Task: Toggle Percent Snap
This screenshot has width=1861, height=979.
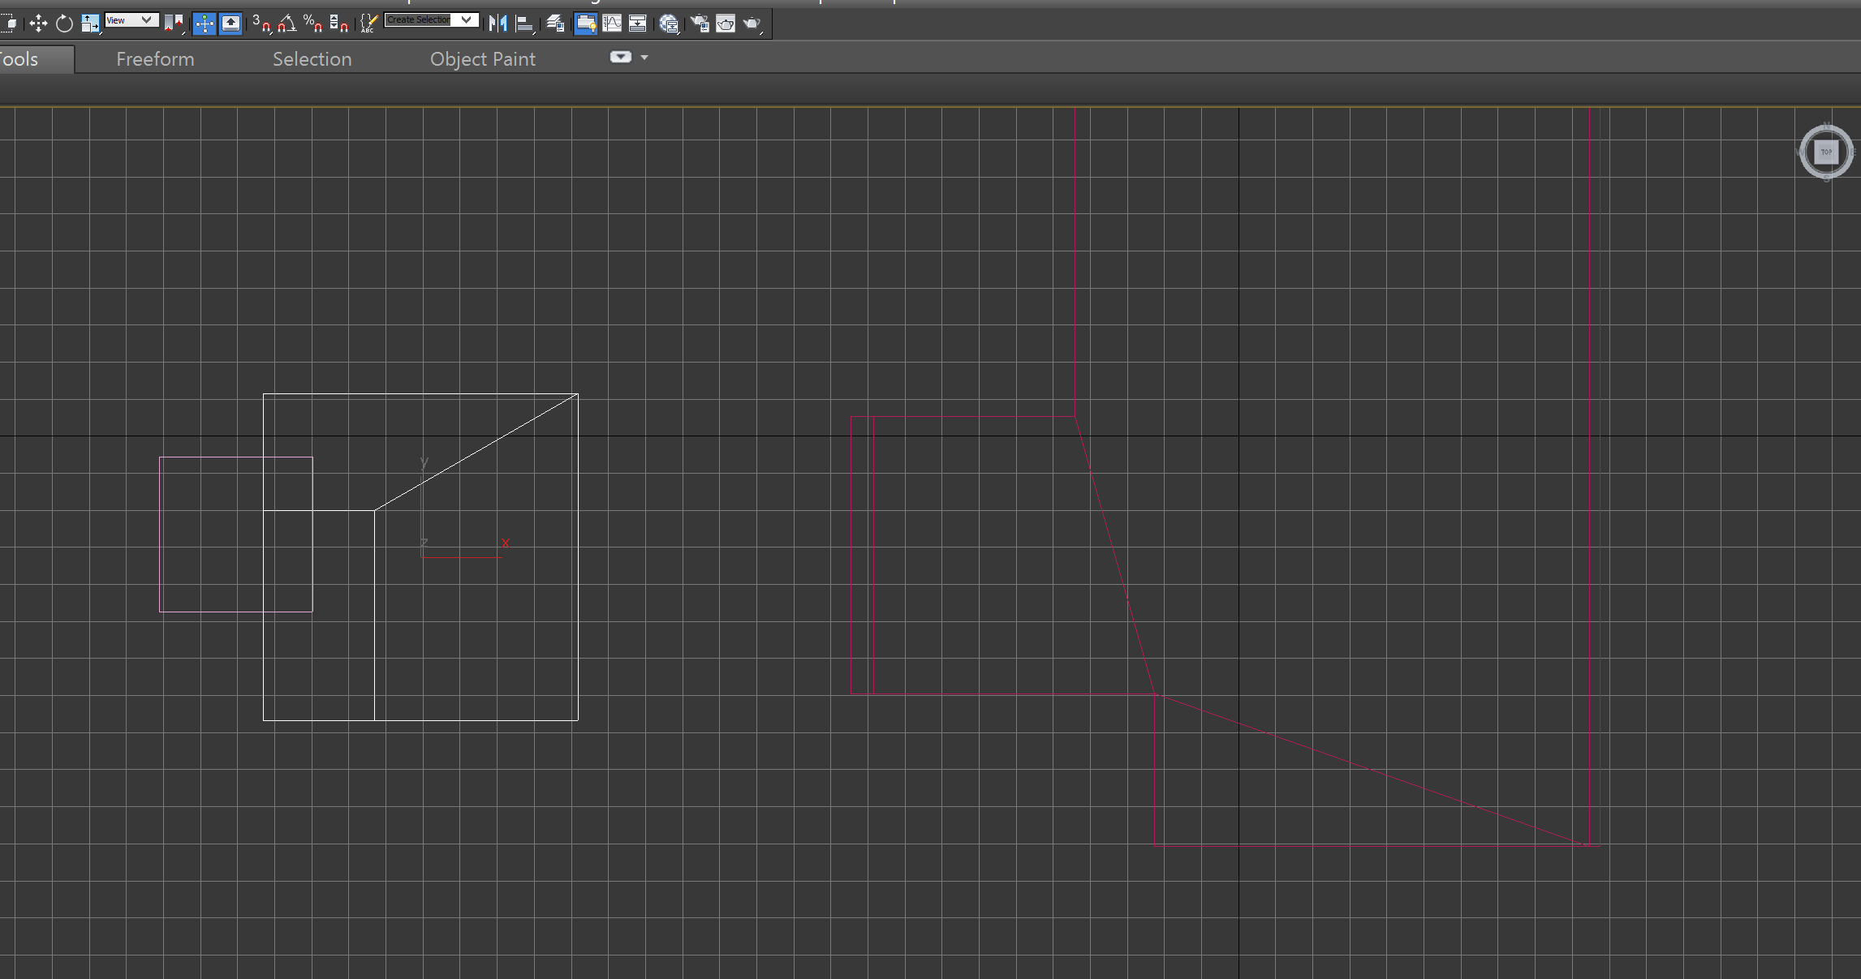Action: pyautogui.click(x=312, y=24)
